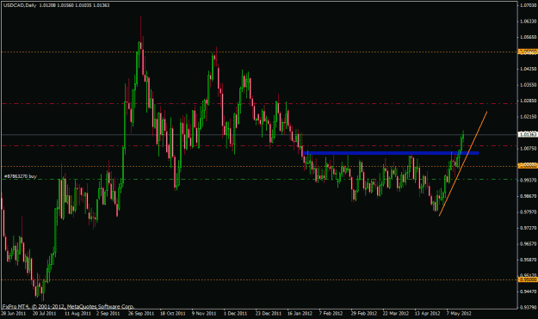
Task: Click the 9 Nov 2011 date label
Action: (x=204, y=314)
